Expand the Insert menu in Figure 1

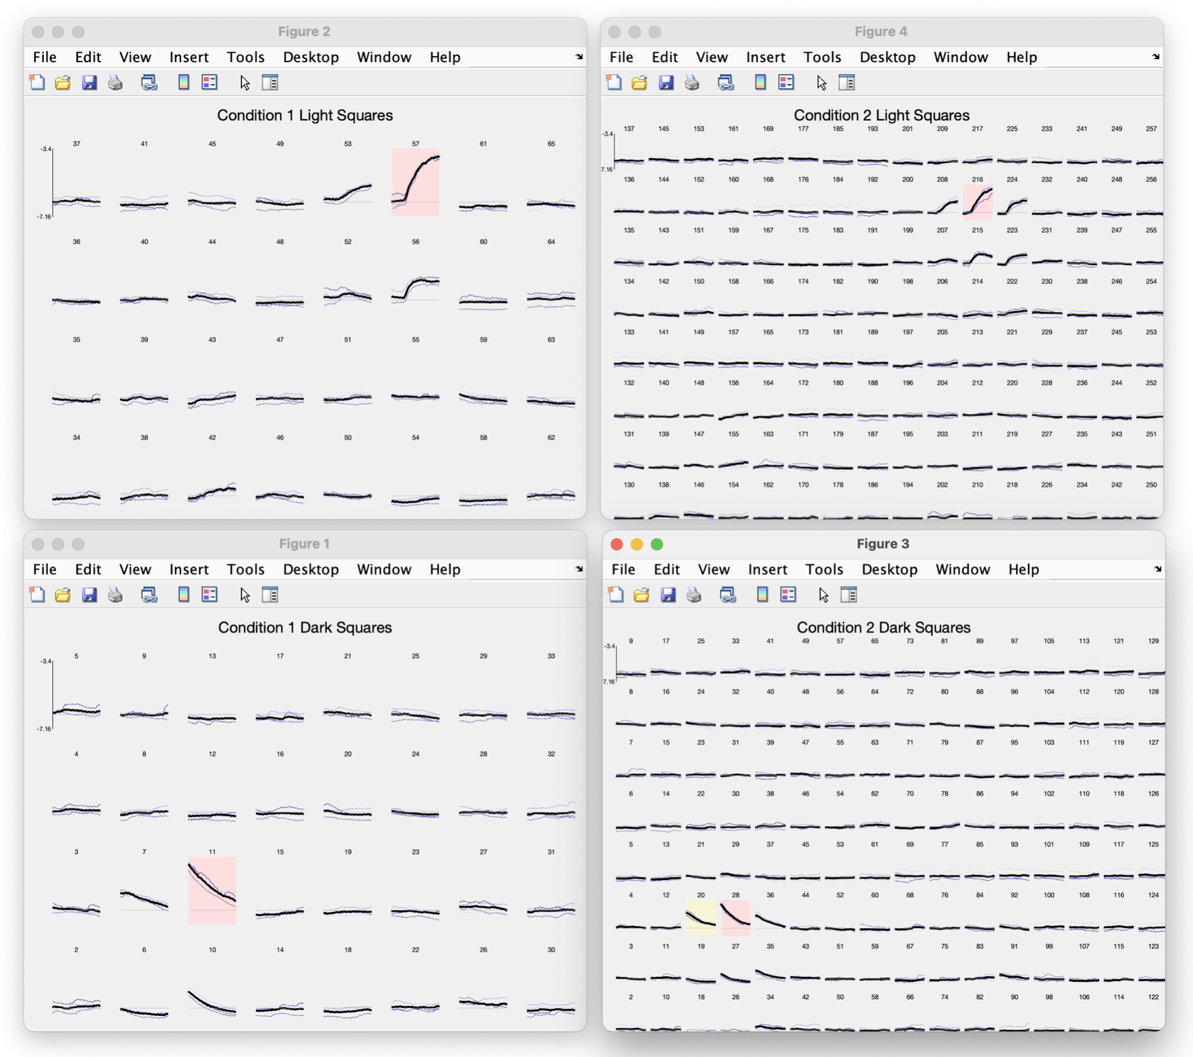tap(189, 570)
